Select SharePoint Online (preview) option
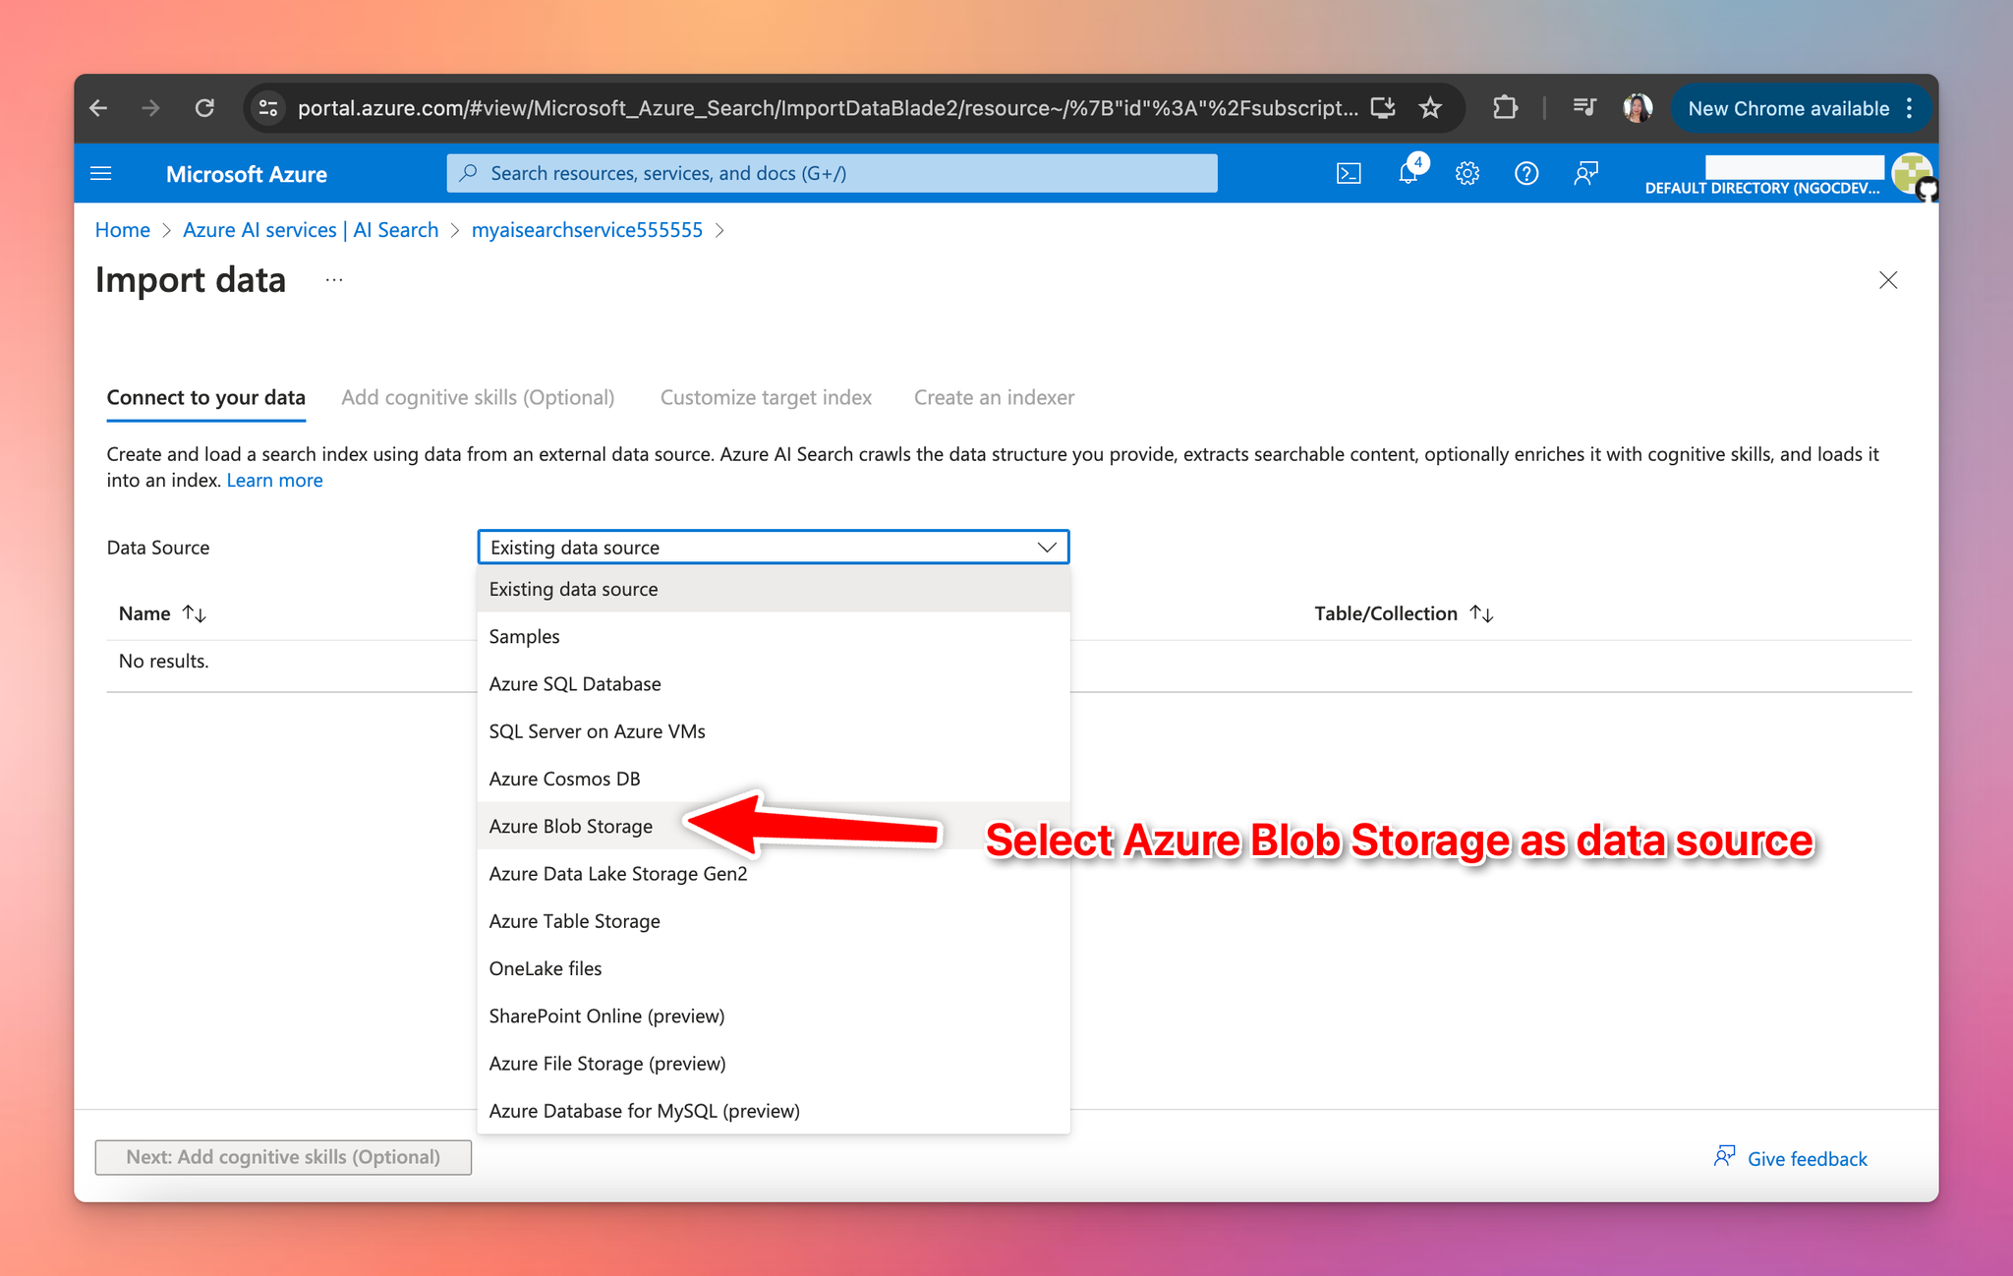Image resolution: width=2013 pixels, height=1276 pixels. click(x=773, y=1015)
